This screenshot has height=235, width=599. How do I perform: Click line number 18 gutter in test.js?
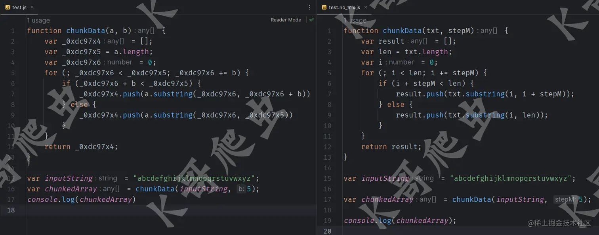11,210
